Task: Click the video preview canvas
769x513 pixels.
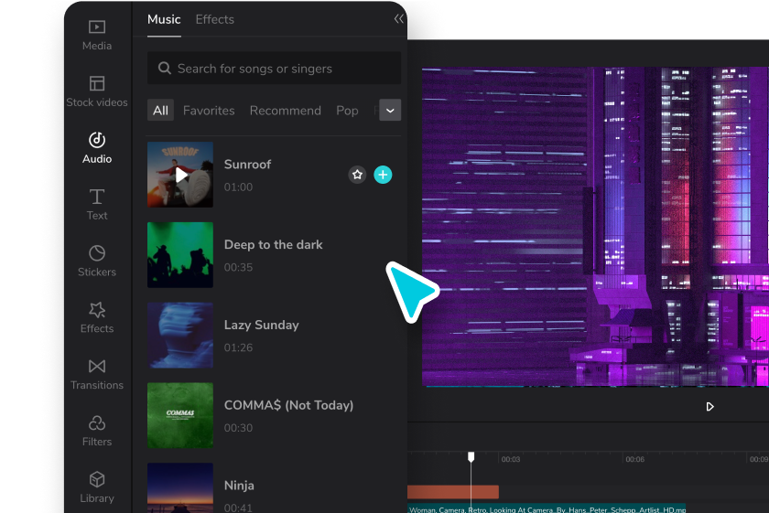Action: coord(595,227)
